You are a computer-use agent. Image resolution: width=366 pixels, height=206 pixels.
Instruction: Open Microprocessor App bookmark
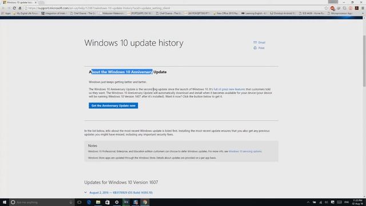click(340, 13)
